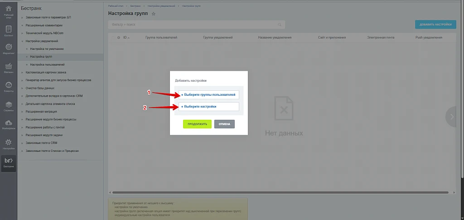
Task: Expand Зависимые поля в параметрах БП
Action: coord(22,18)
